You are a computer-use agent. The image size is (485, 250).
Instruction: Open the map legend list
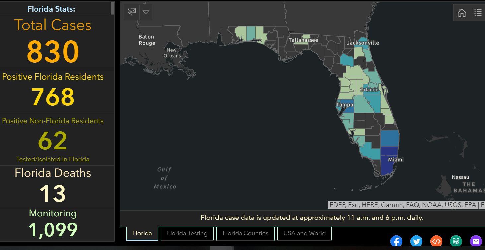click(478, 13)
